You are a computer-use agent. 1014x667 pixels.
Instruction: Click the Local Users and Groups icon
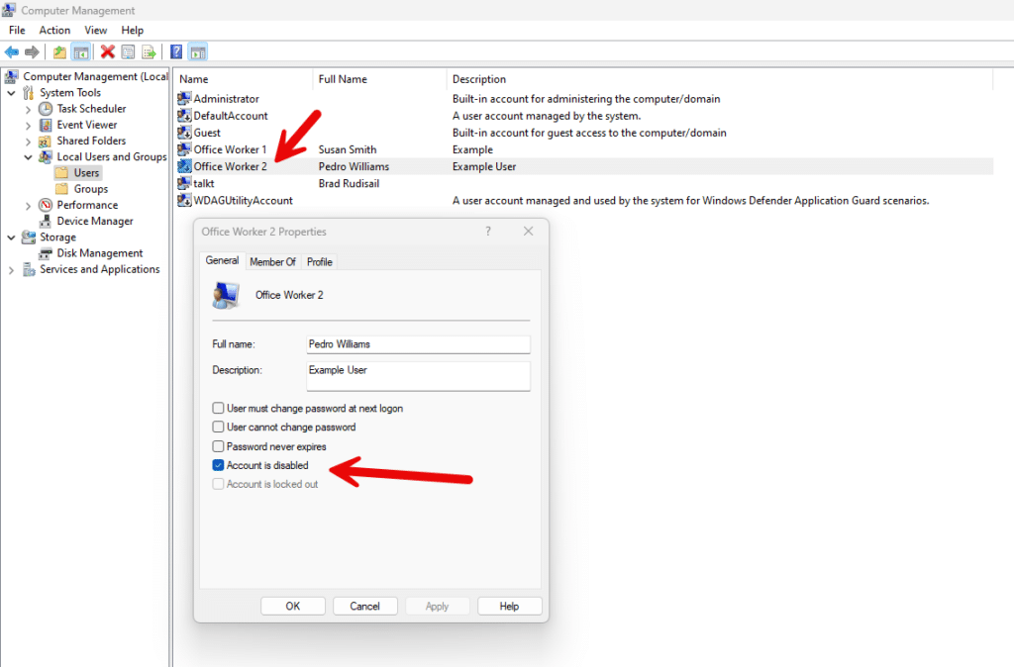click(46, 157)
